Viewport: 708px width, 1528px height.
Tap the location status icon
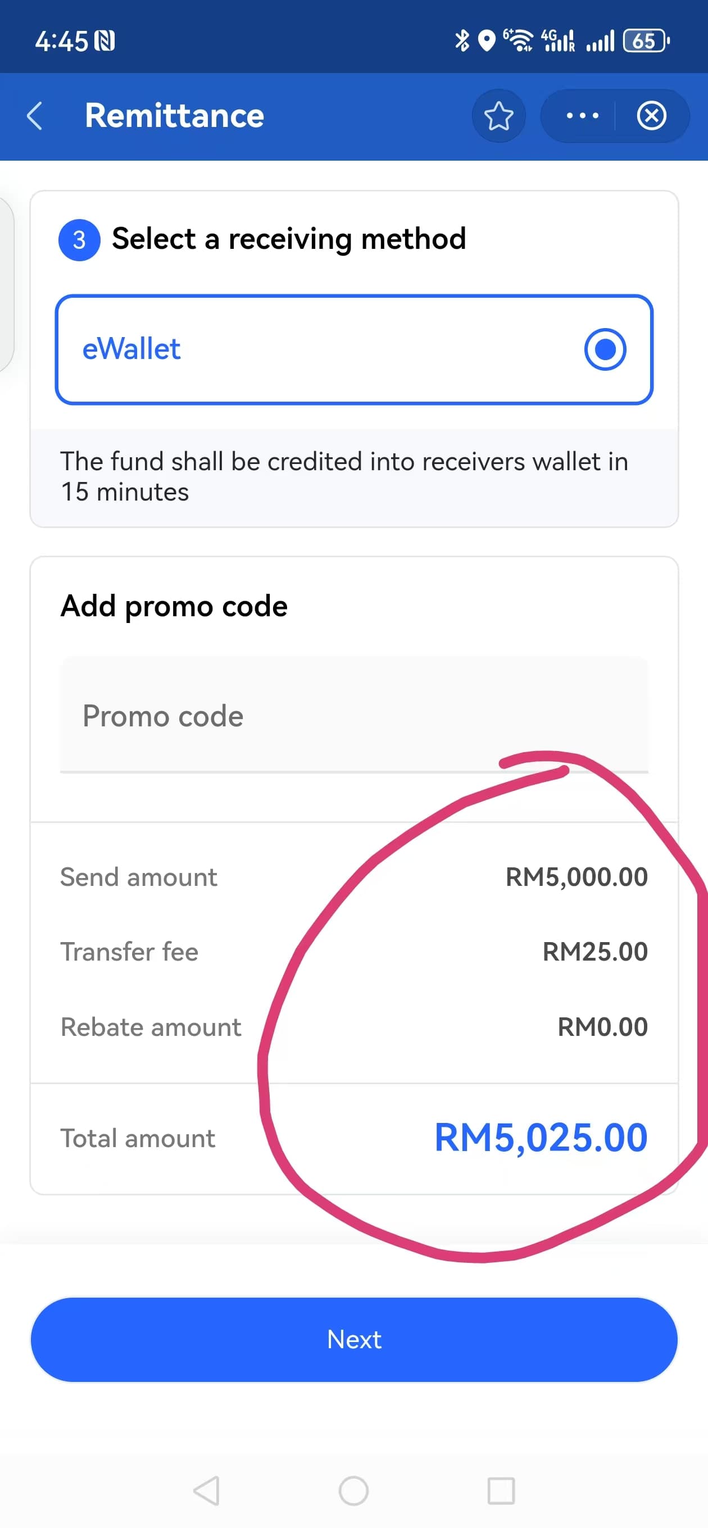pyautogui.click(x=487, y=41)
